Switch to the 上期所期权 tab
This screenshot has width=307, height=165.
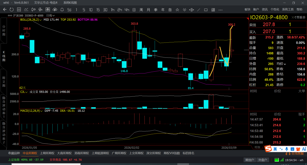pos(47,153)
